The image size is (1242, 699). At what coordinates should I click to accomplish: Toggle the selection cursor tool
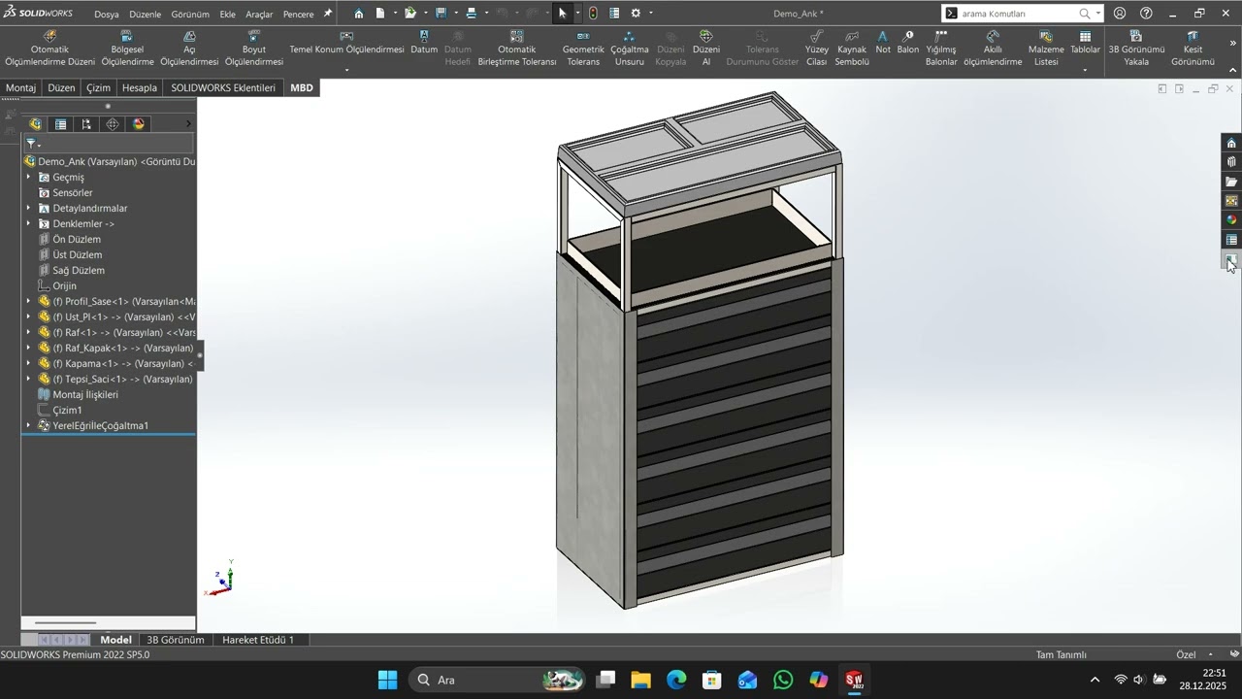tap(562, 14)
